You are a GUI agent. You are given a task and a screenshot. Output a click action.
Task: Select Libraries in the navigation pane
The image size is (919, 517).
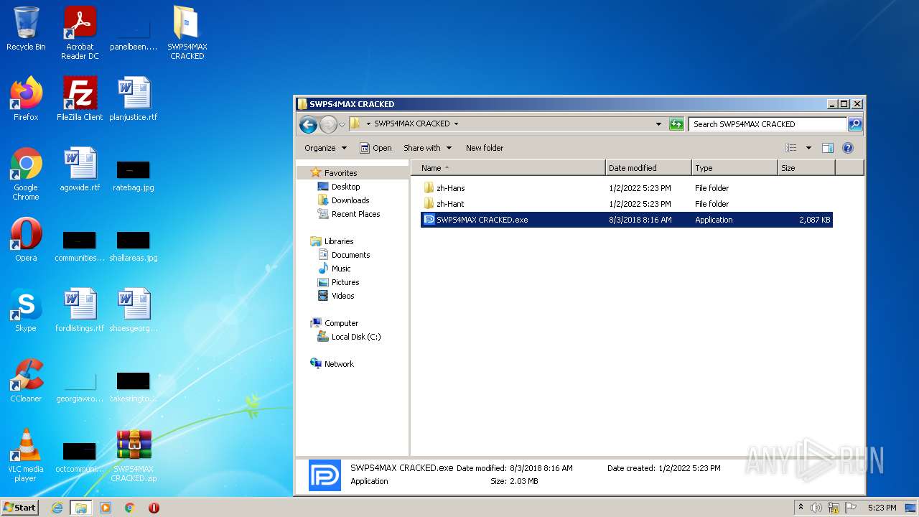(x=338, y=241)
